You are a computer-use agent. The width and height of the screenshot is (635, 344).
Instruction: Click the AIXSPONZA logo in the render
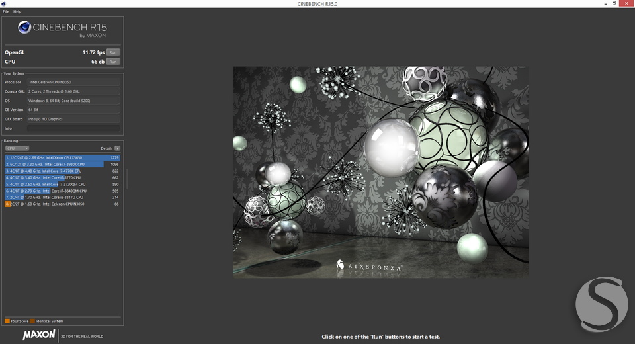[369, 266]
